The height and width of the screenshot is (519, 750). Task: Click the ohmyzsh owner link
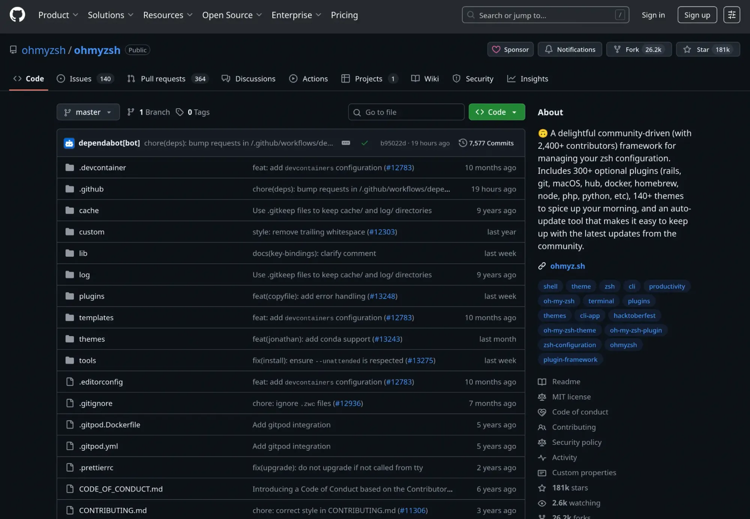pyautogui.click(x=43, y=50)
